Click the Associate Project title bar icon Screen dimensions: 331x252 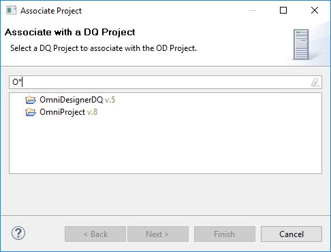(x=11, y=10)
